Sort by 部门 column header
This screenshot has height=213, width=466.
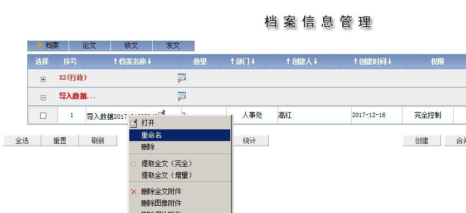(243, 61)
